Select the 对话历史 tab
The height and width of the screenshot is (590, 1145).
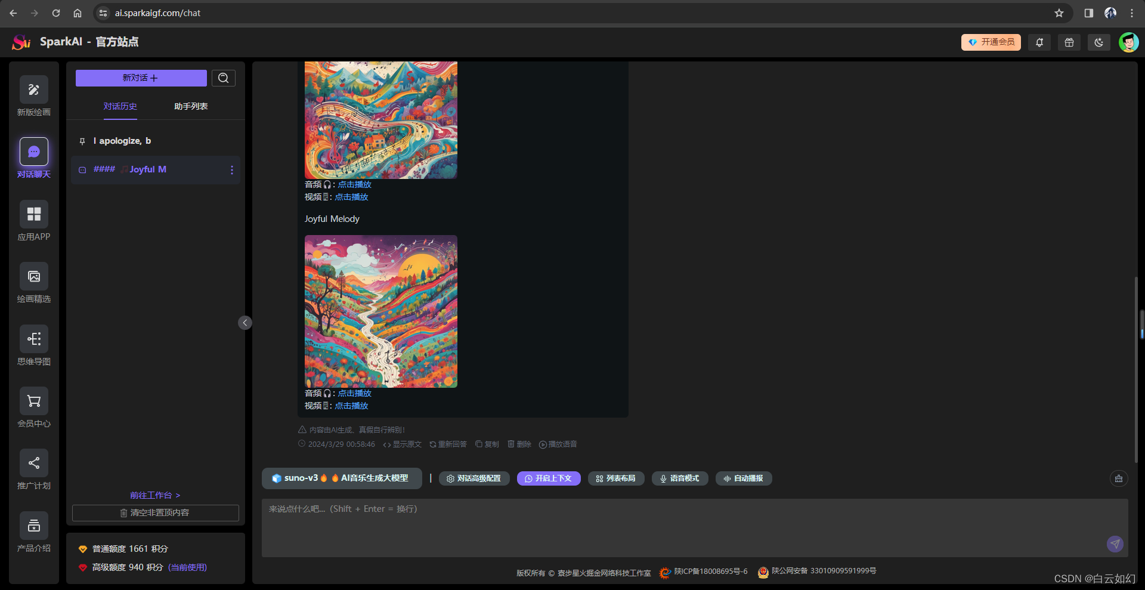tap(120, 106)
